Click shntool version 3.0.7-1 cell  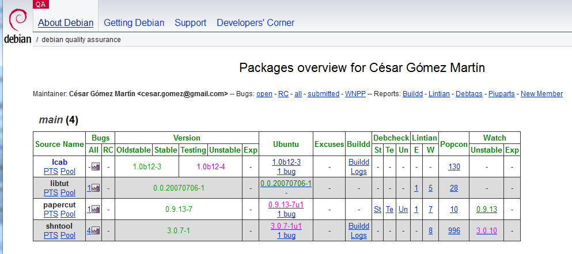point(179,230)
